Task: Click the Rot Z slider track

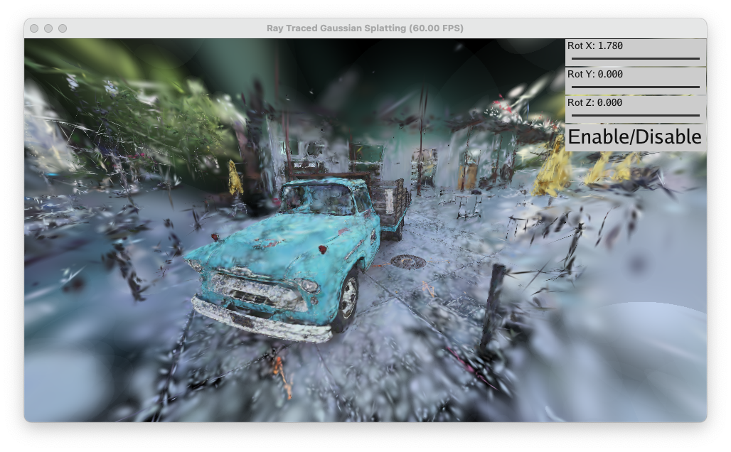Action: coord(635,115)
